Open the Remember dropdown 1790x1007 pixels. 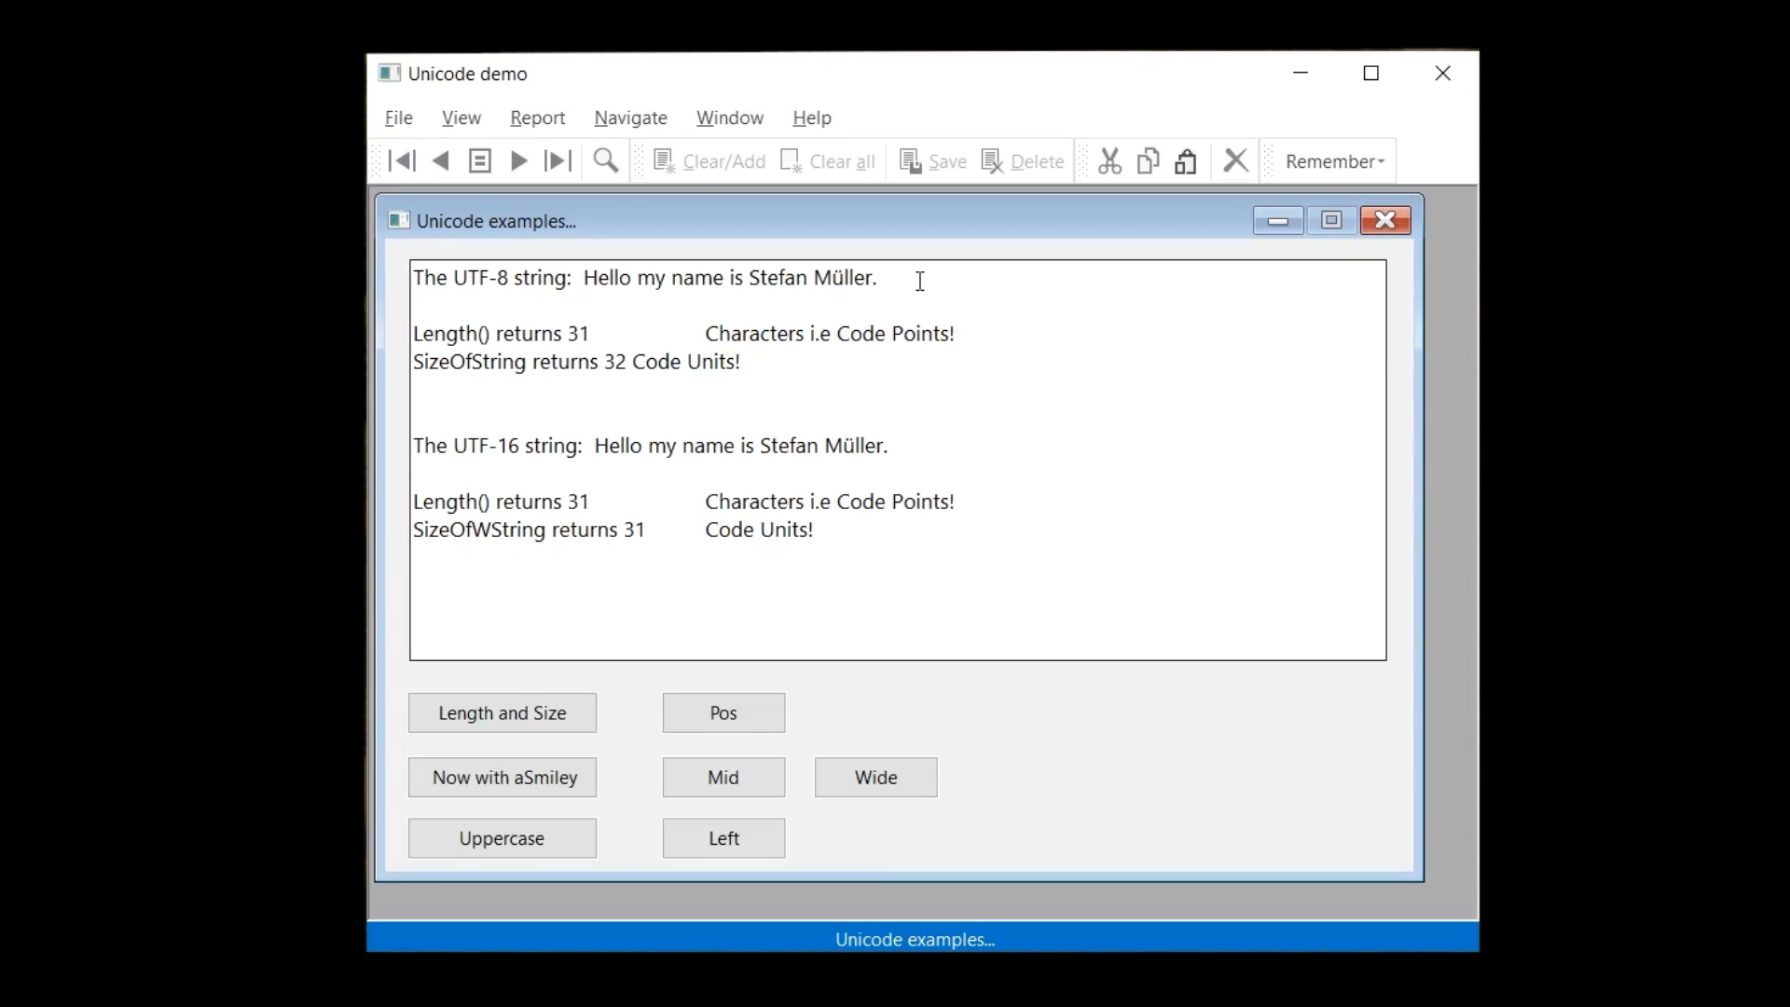tap(1334, 161)
